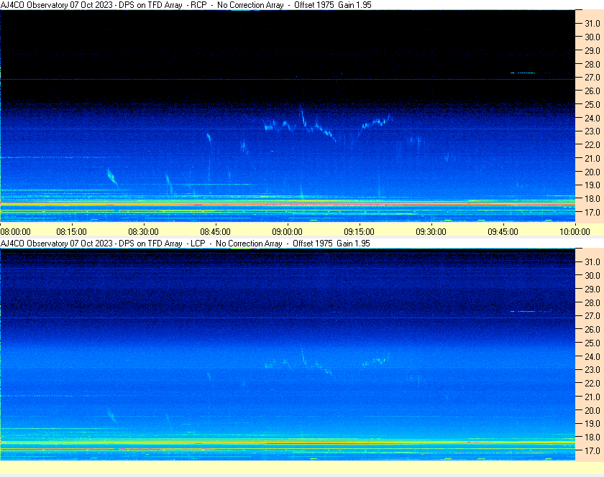The height and width of the screenshot is (477, 604).
Task: Select the 20.0 frequency label on LCP panel
Action: (x=592, y=410)
